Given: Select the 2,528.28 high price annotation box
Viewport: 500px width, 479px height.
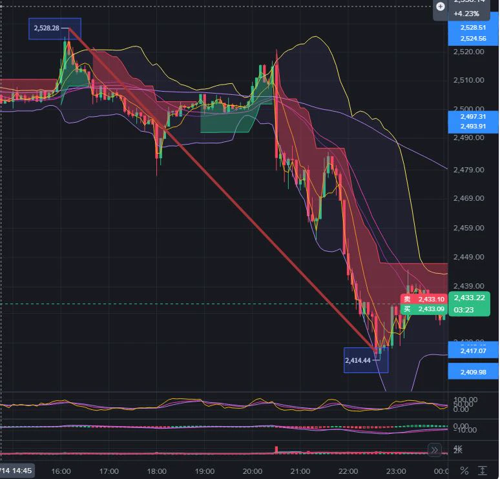Looking at the screenshot, I should tap(54, 28).
